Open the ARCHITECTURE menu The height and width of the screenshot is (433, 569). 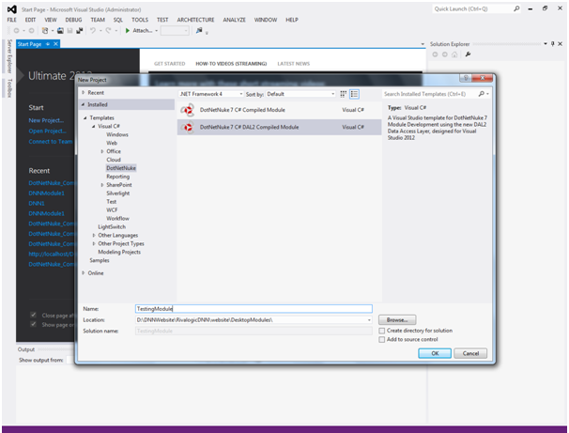click(195, 20)
